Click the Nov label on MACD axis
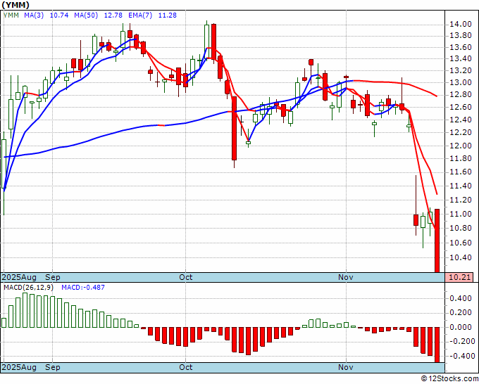This screenshot has height=384, width=479. (x=345, y=367)
